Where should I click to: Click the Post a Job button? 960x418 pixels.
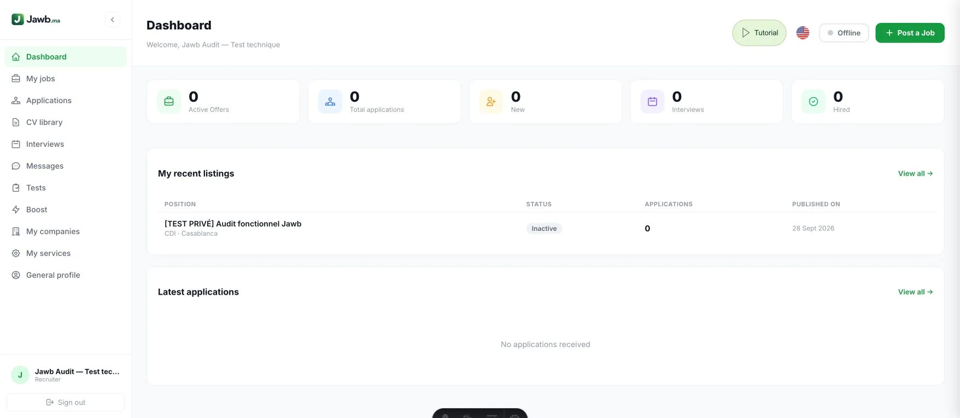[x=910, y=33]
